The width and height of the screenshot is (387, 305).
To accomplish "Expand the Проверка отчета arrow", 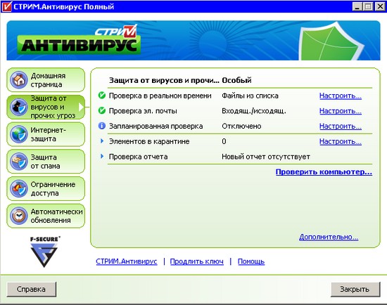I will coord(102,156).
